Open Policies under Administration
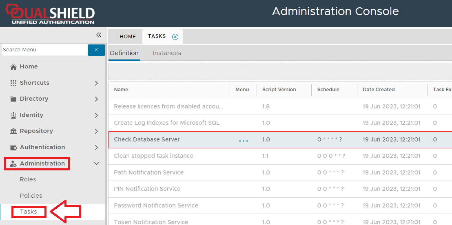Image resolution: width=452 pixels, height=225 pixels. (x=31, y=196)
